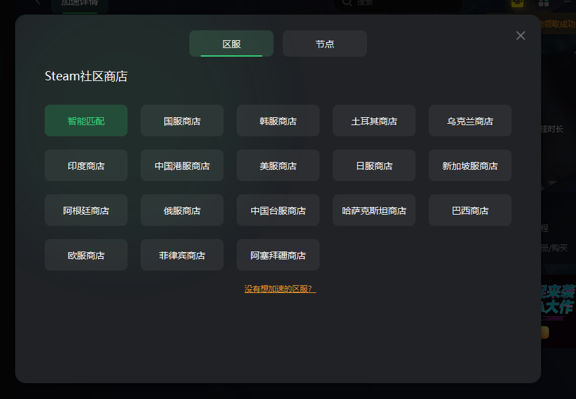Pick the 土耳其商店 region
The width and height of the screenshot is (576, 399).
(374, 120)
